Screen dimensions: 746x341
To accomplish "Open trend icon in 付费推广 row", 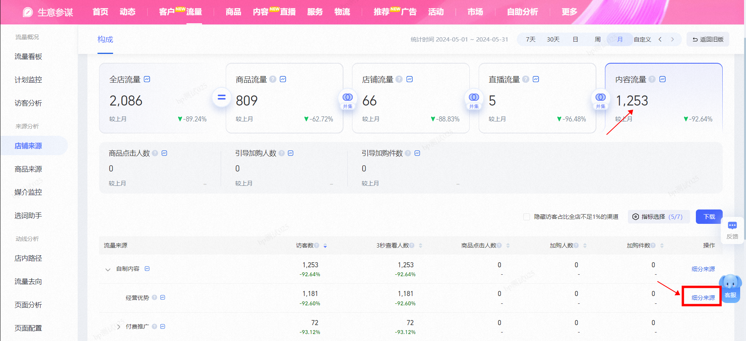I will click(163, 326).
